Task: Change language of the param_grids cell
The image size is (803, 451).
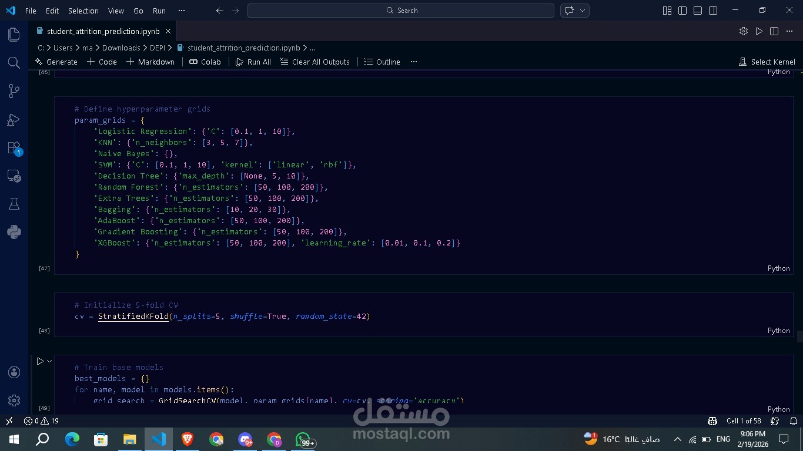Action: click(x=778, y=268)
